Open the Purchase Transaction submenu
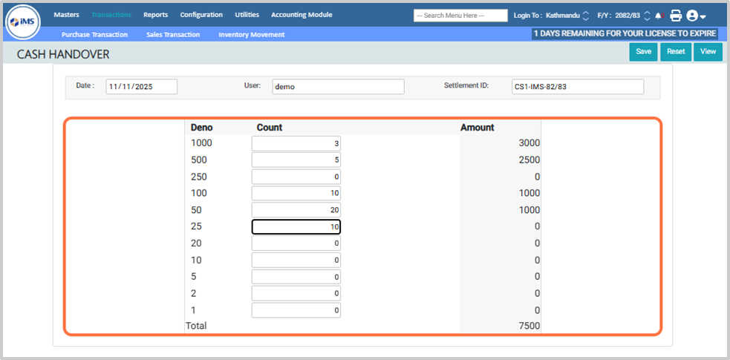The image size is (730, 360). tap(94, 34)
